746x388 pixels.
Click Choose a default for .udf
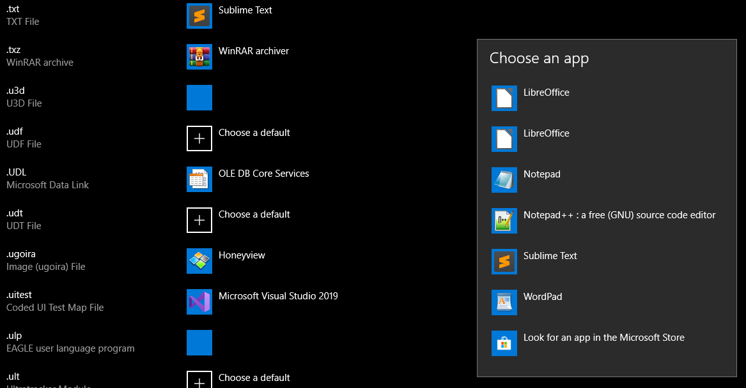pyautogui.click(x=254, y=133)
